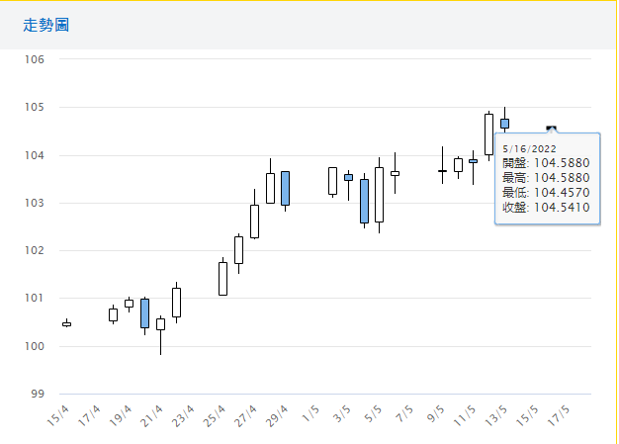Viewport: 619px width, 444px height.
Task: Click the 15/4 date axis label
Action: [x=59, y=414]
